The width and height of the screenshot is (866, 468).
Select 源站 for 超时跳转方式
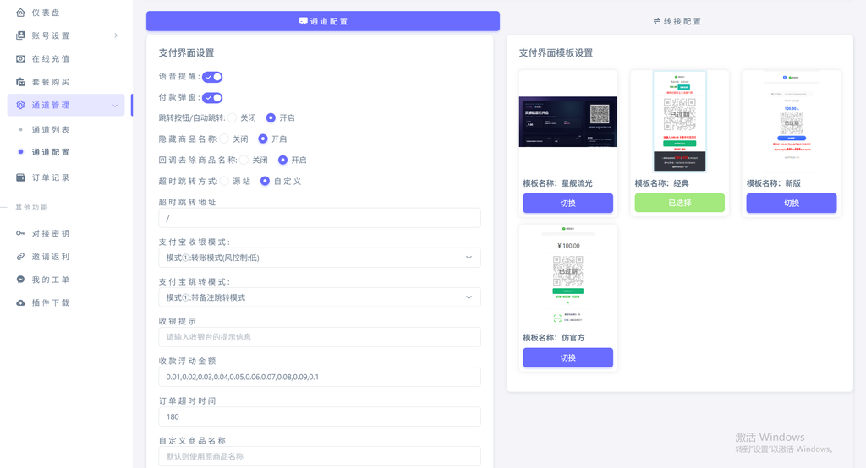pyautogui.click(x=224, y=181)
